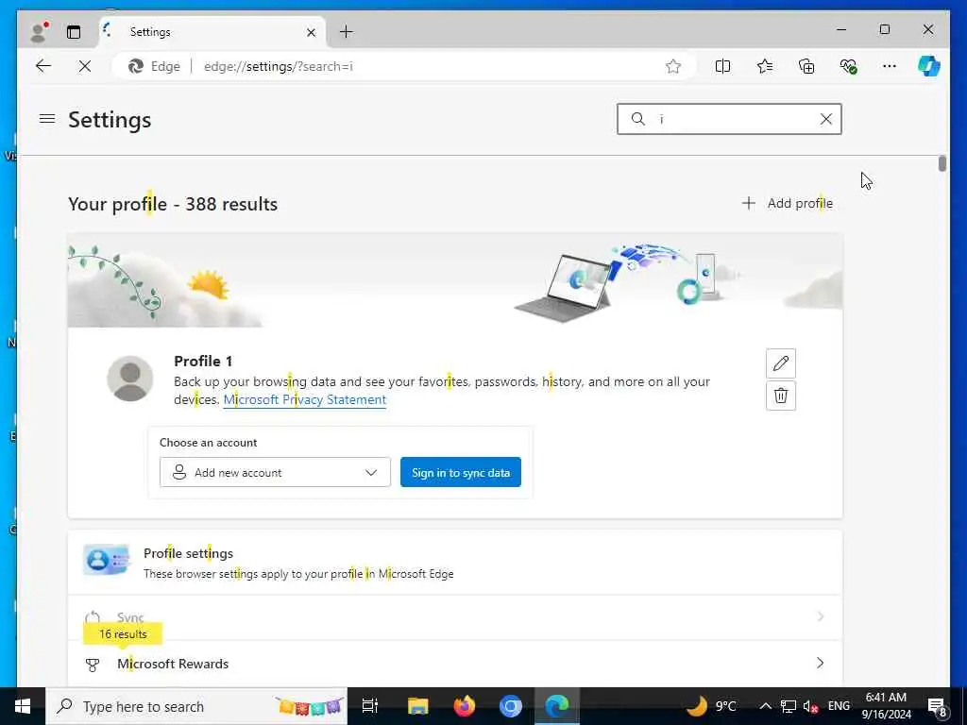Screen dimensions: 967x725
Task: Open the Edge profile icon in title bar
Action: (40, 31)
